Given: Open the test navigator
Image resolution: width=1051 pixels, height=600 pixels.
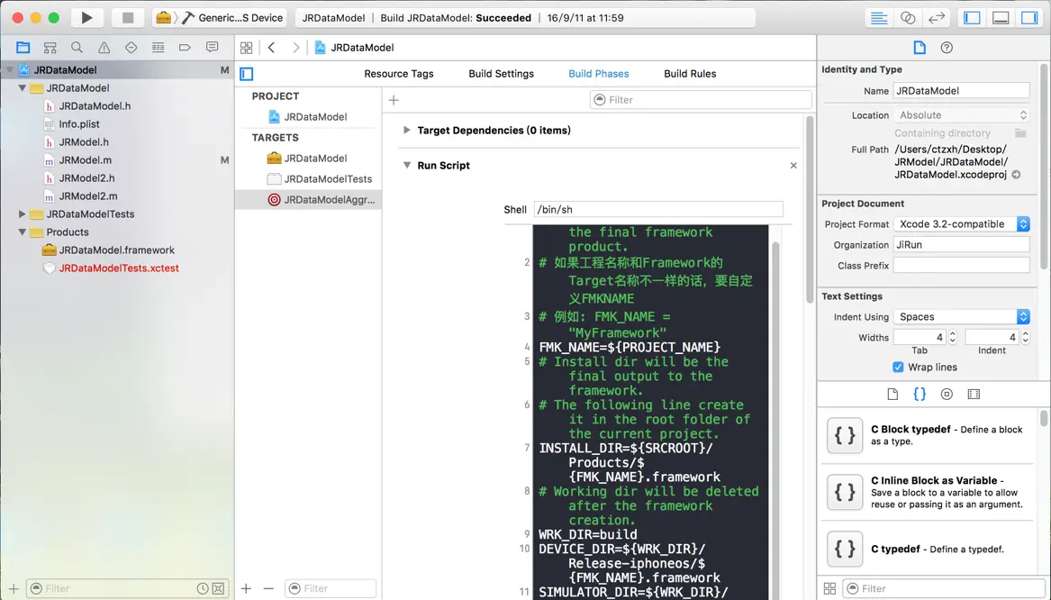Looking at the screenshot, I should pos(131,47).
